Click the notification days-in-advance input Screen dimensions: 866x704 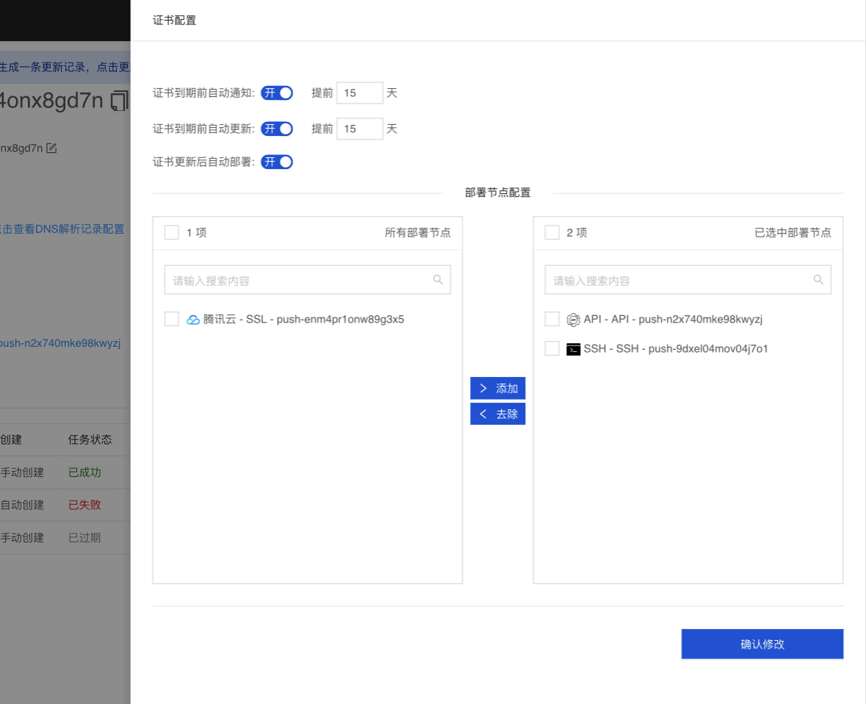[x=359, y=93]
